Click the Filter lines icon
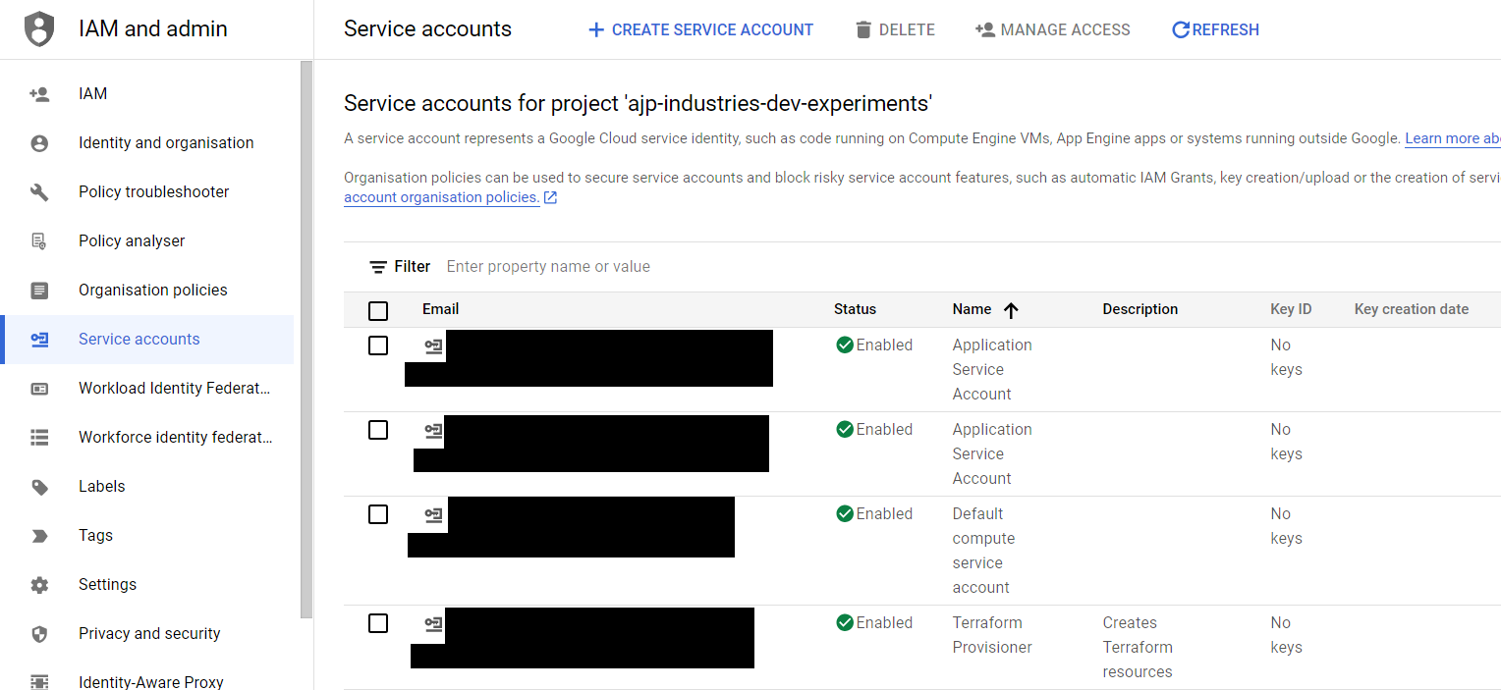Image resolution: width=1501 pixels, height=690 pixels. point(378,267)
